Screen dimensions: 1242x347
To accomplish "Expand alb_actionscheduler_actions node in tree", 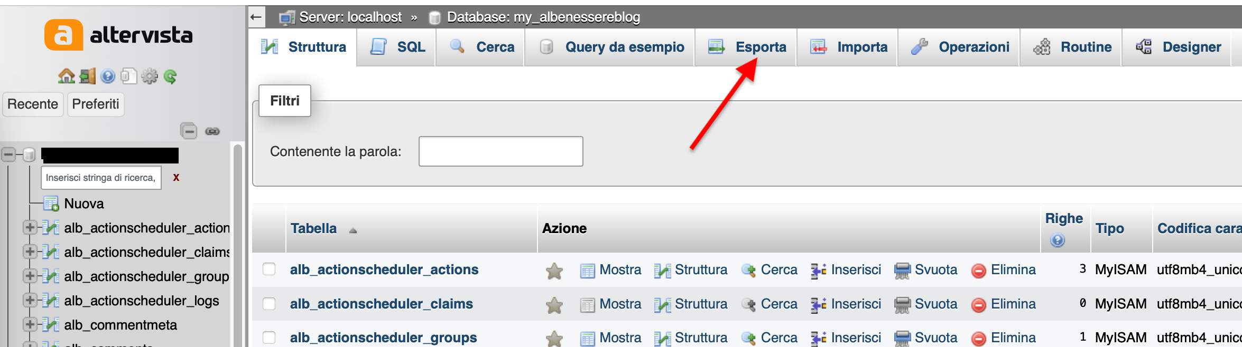I will coord(30,227).
